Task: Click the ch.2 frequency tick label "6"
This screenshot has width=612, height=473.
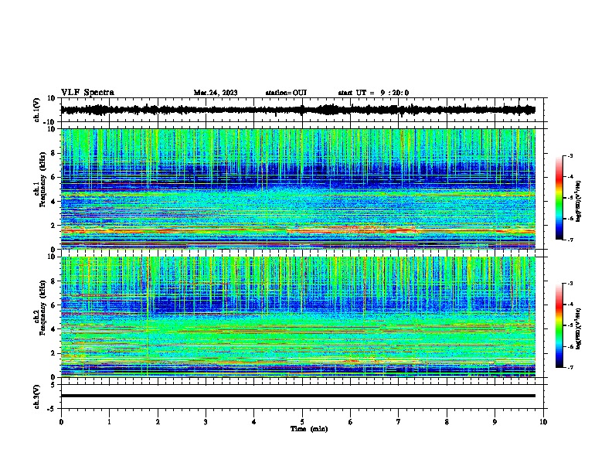Action: coord(53,305)
